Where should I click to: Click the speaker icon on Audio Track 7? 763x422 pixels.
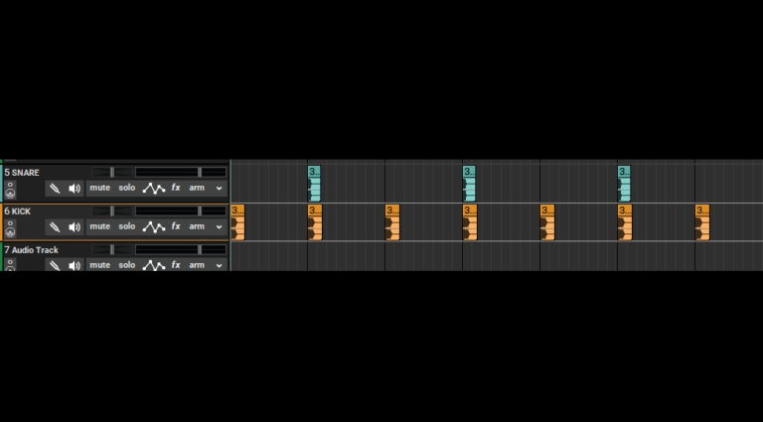pos(75,265)
